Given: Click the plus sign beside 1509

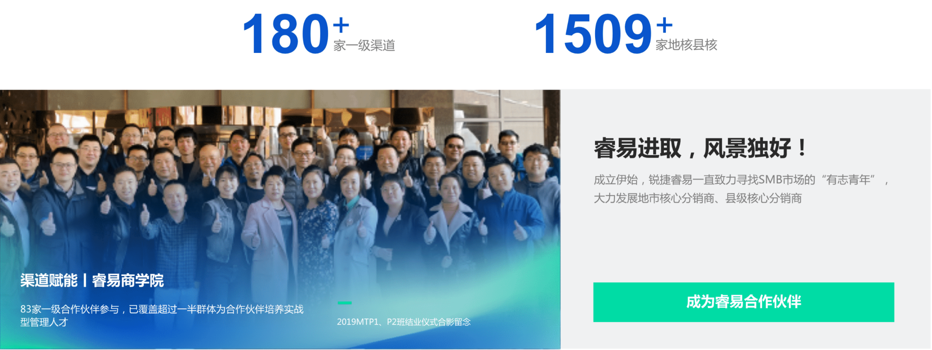Looking at the screenshot, I should pos(664,25).
